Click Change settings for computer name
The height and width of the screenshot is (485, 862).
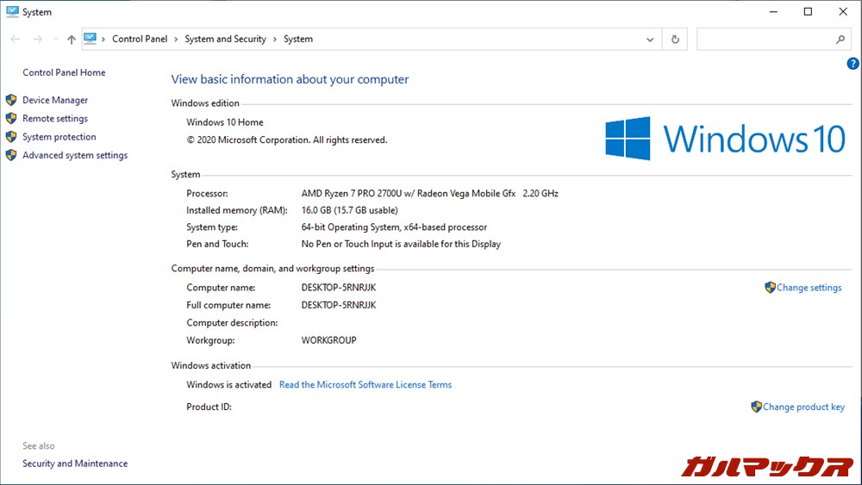click(x=809, y=288)
